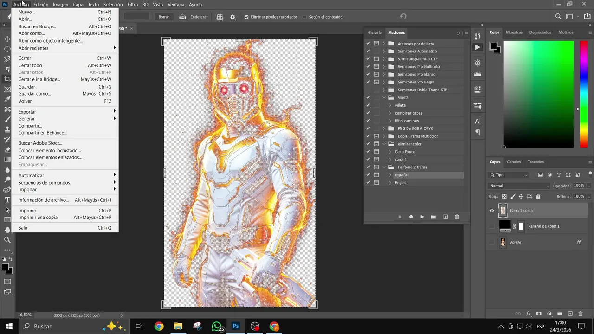This screenshot has width=594, height=334.
Task: Create a new action set folder
Action: click(433, 217)
